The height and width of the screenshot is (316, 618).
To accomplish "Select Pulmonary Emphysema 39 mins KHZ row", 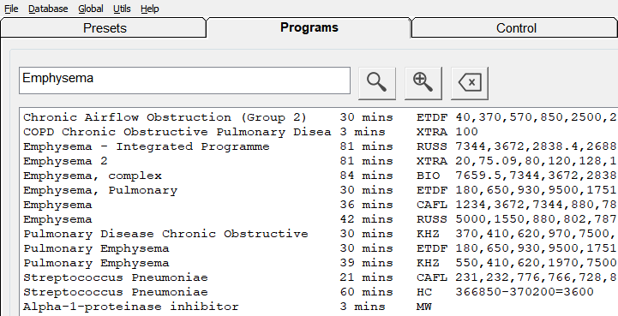I will 320,263.
